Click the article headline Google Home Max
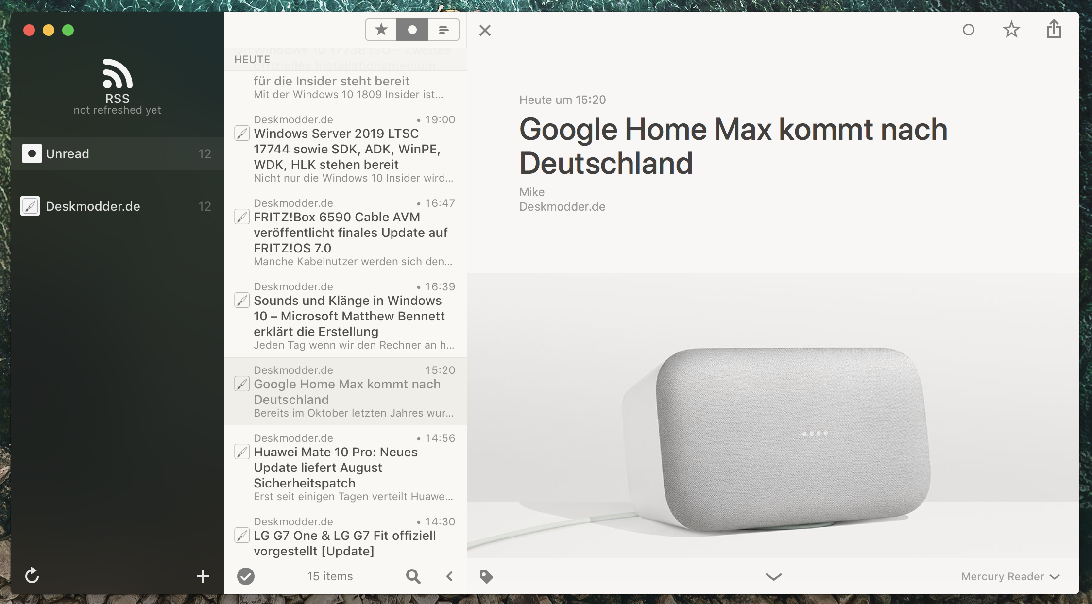The height and width of the screenshot is (604, 1092). tap(733, 146)
